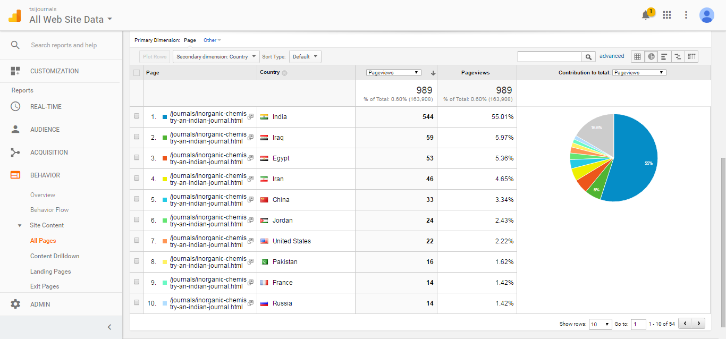The image size is (726, 339).
Task: Open India row journal page link
Action: 208,117
